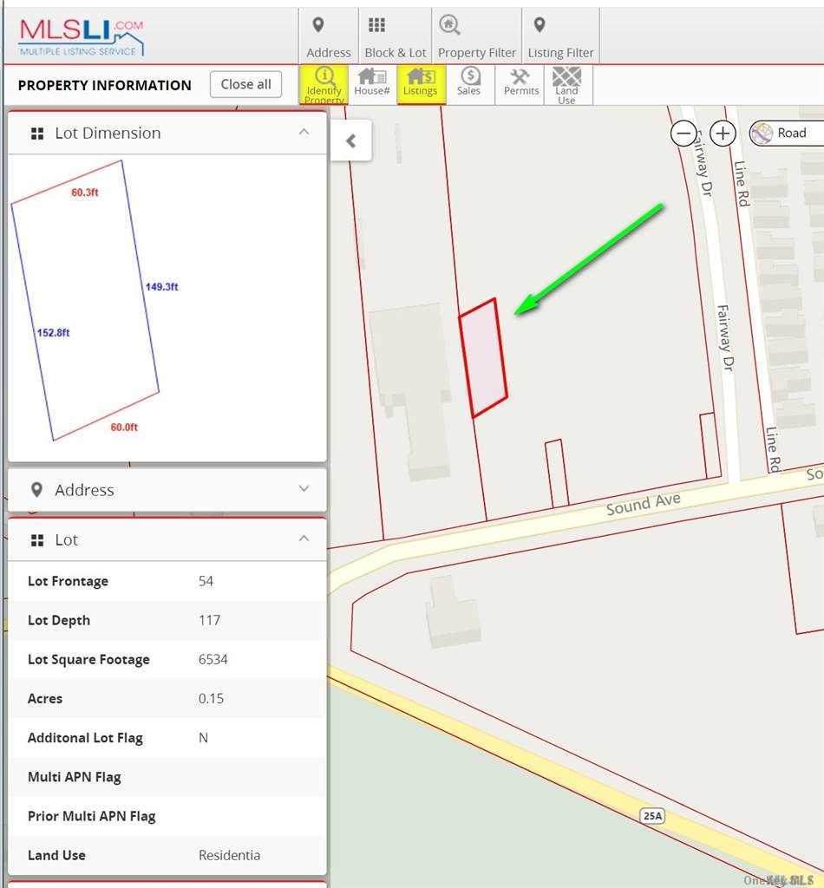Open the Block & Lot search tab
This screenshot has width=824, height=888.
[396, 36]
